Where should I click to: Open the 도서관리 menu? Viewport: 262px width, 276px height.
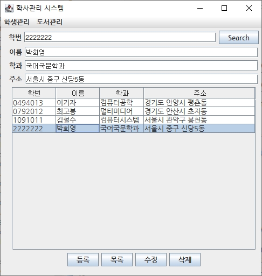(50, 22)
